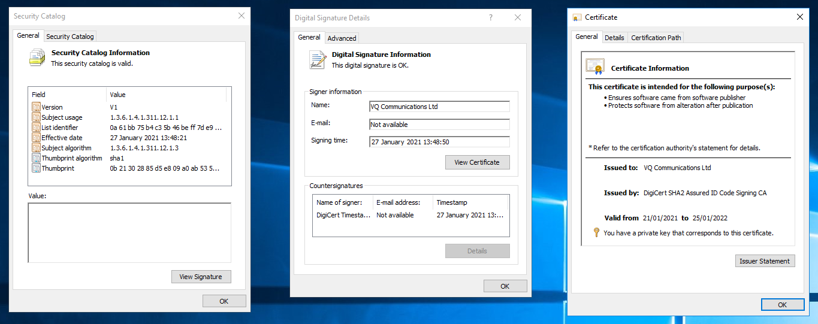
Task: Click the greyed-out Details button
Action: click(x=477, y=251)
